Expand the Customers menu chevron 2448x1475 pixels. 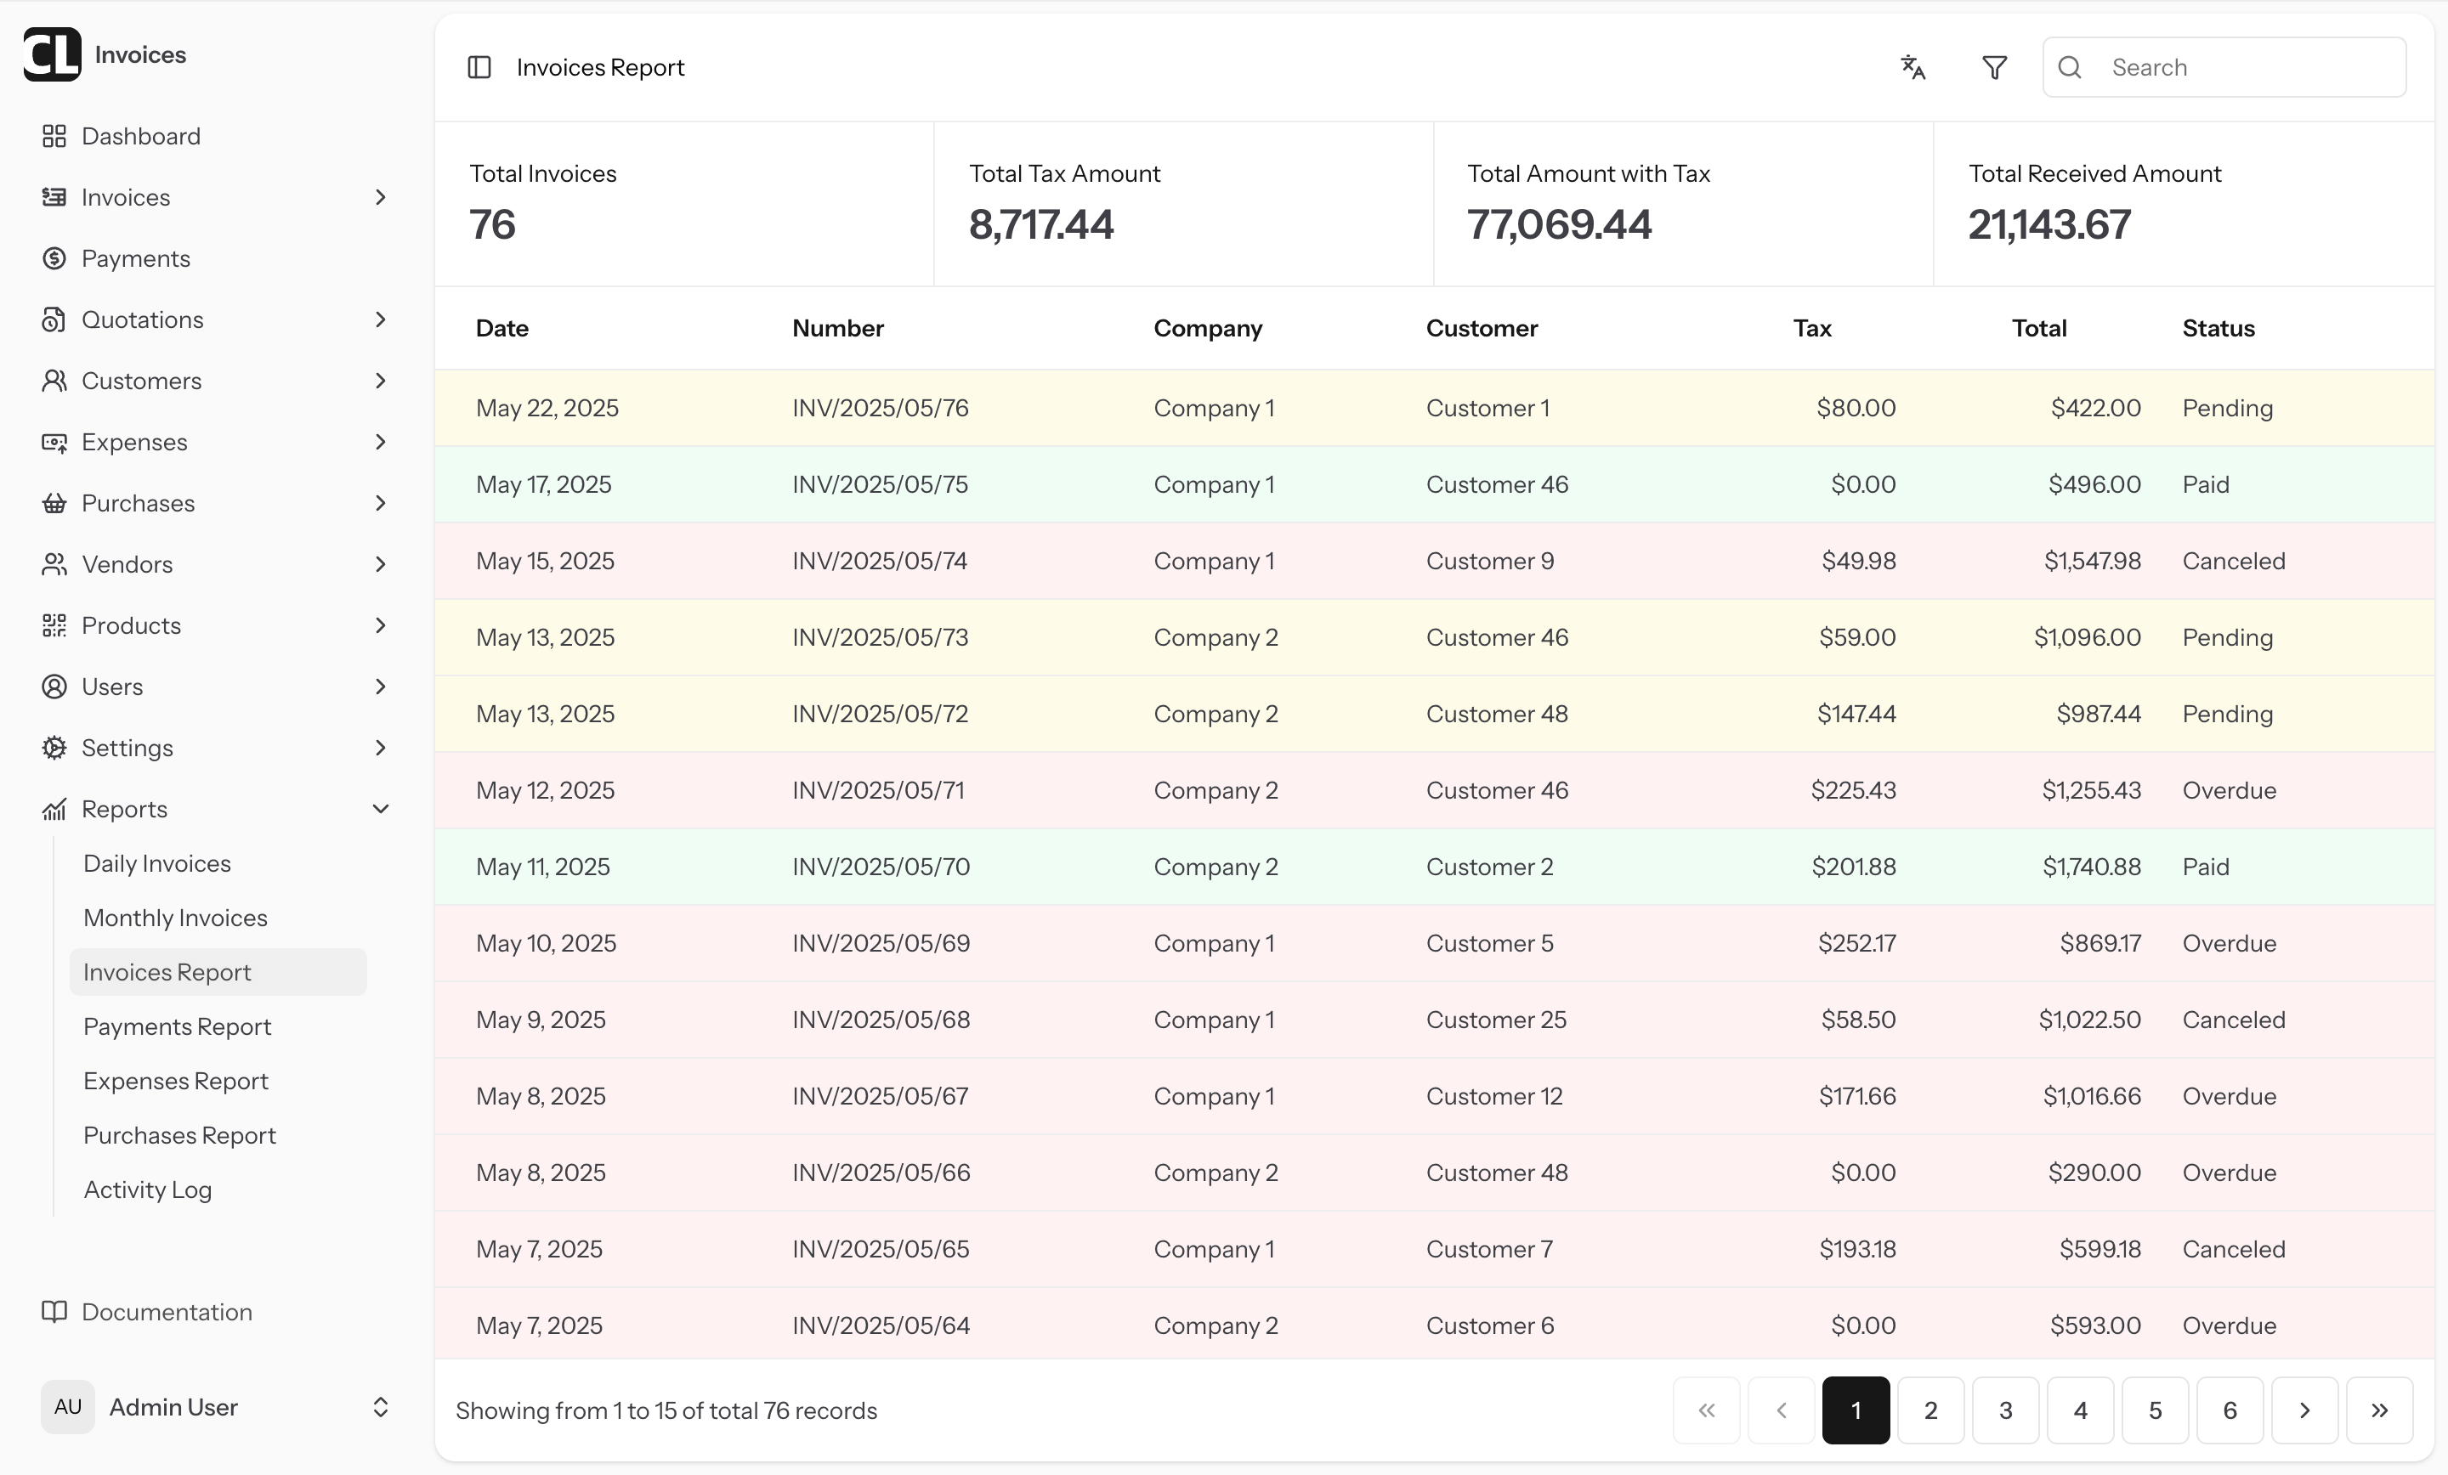[x=381, y=381]
